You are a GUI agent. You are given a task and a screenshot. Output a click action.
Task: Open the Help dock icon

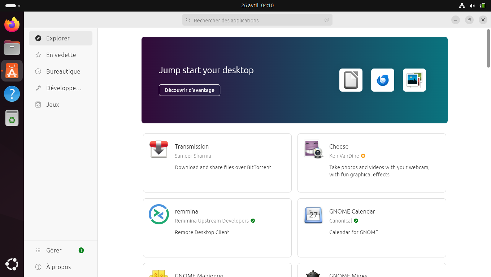pos(12,94)
